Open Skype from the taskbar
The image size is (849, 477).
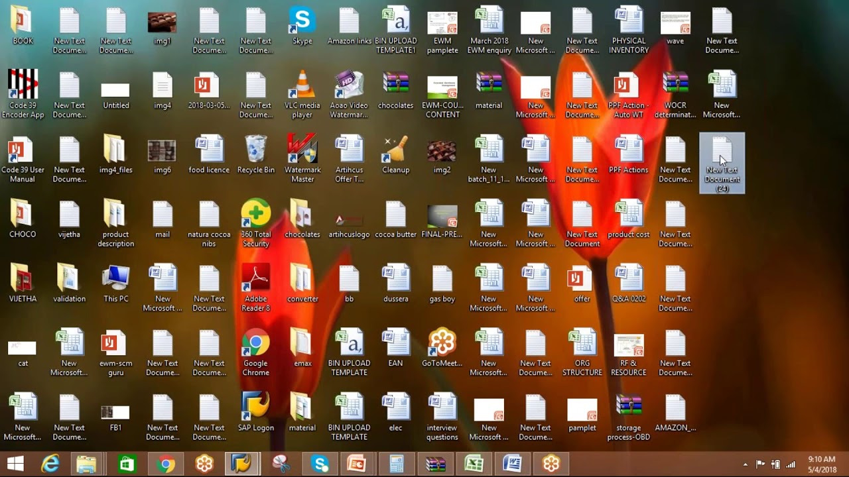[x=320, y=464]
